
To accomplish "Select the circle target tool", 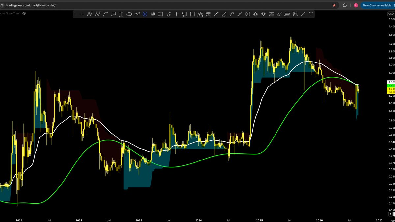I will [248, 14].
